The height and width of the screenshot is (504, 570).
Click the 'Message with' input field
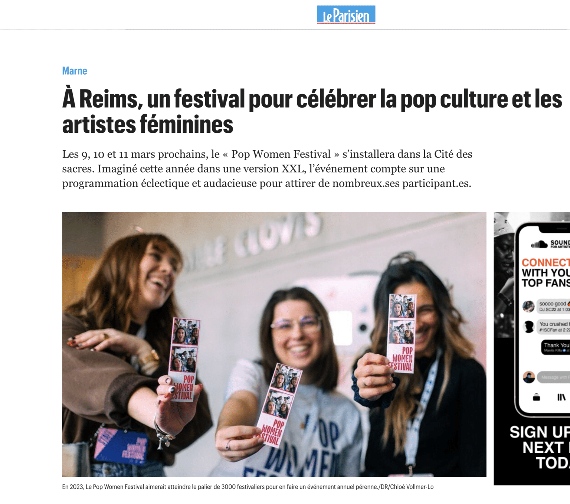click(553, 377)
